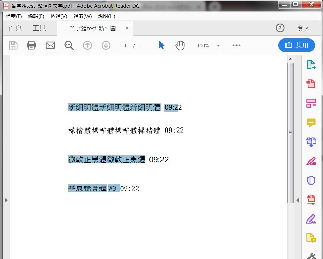Open Create PDF tool in right pane
This screenshot has height=259, width=323.
pos(311,84)
